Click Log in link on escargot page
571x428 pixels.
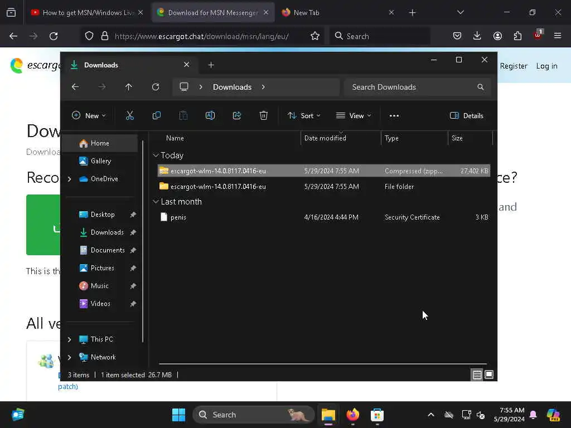[x=546, y=66]
